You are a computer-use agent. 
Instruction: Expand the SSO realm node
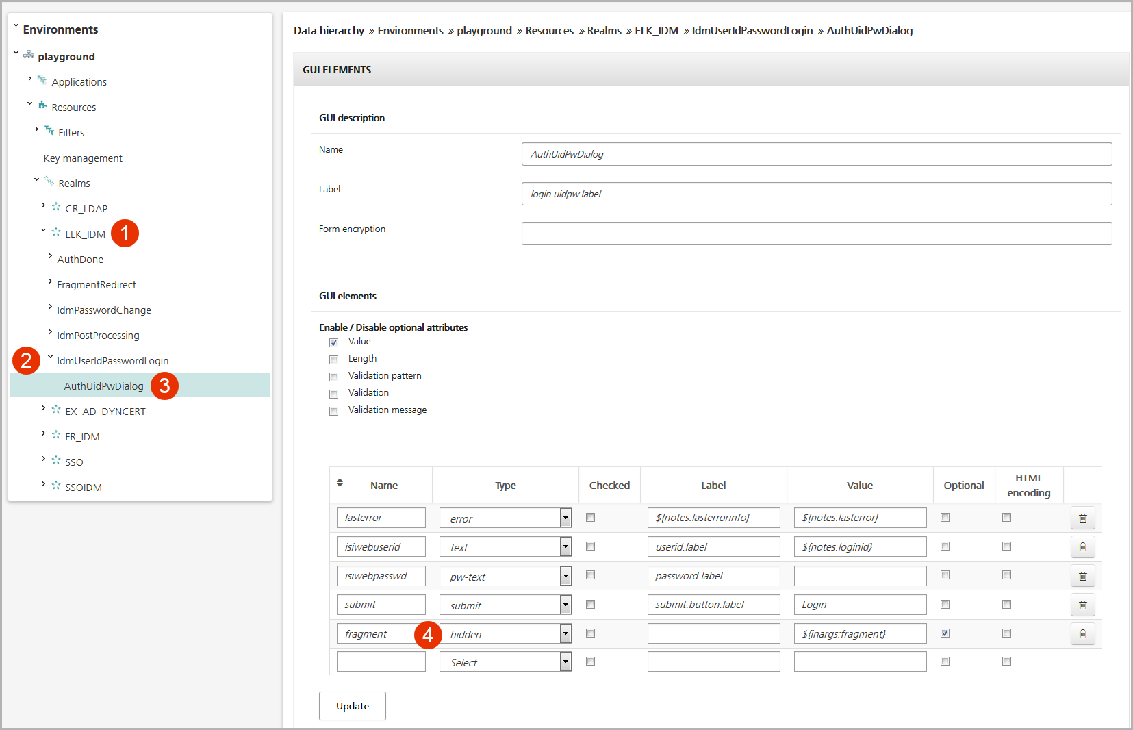(44, 459)
